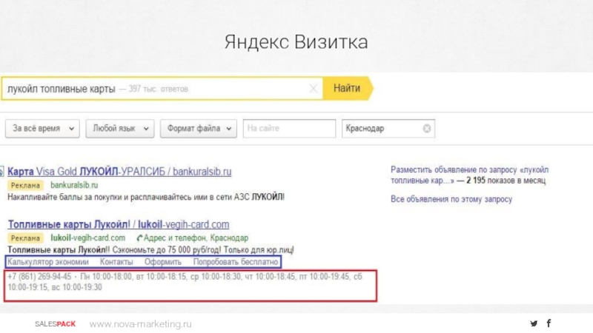The image size is (593, 333).
Task: Click the Найти search button
Action: [348, 88]
